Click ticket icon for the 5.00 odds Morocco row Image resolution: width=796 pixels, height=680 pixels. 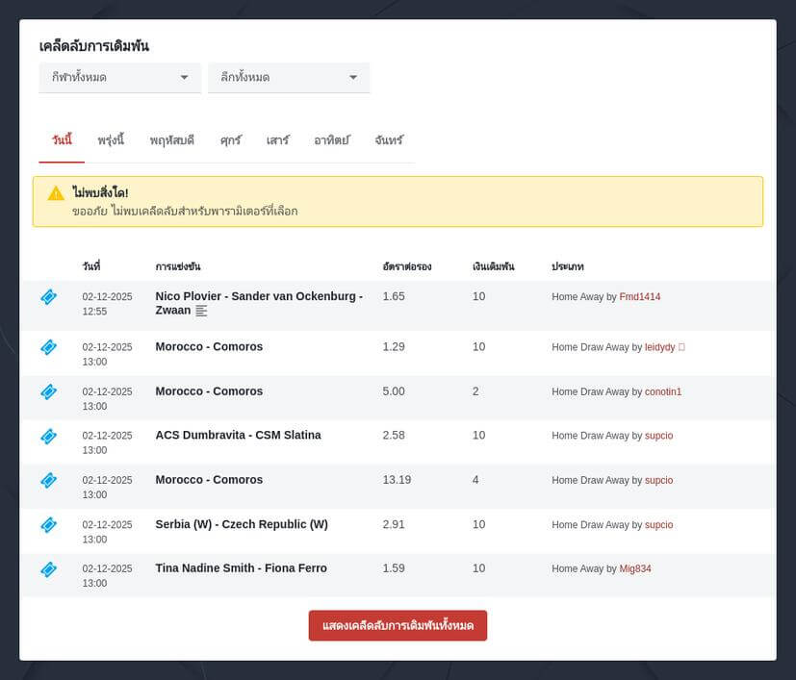point(48,391)
